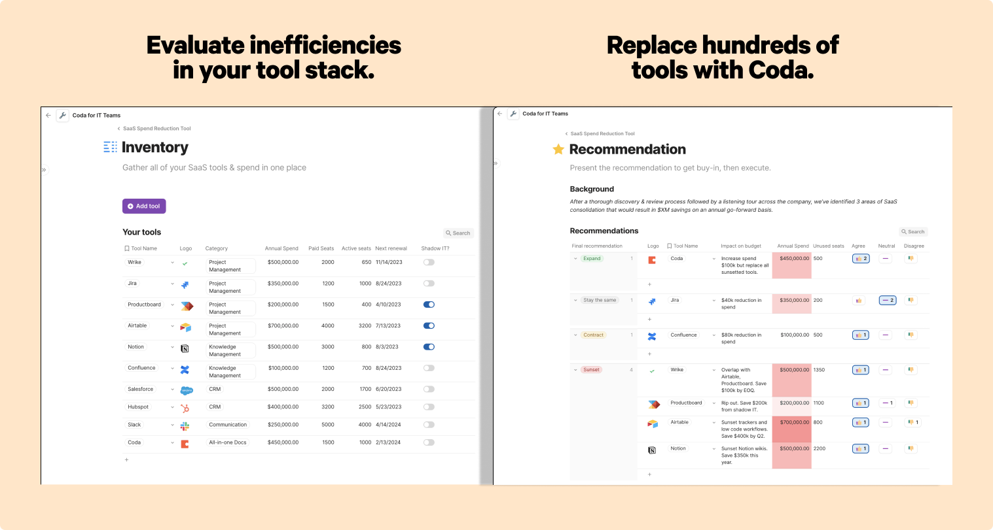Click the star icon beside Recommendation title
Image resolution: width=993 pixels, height=530 pixels.
(558, 150)
